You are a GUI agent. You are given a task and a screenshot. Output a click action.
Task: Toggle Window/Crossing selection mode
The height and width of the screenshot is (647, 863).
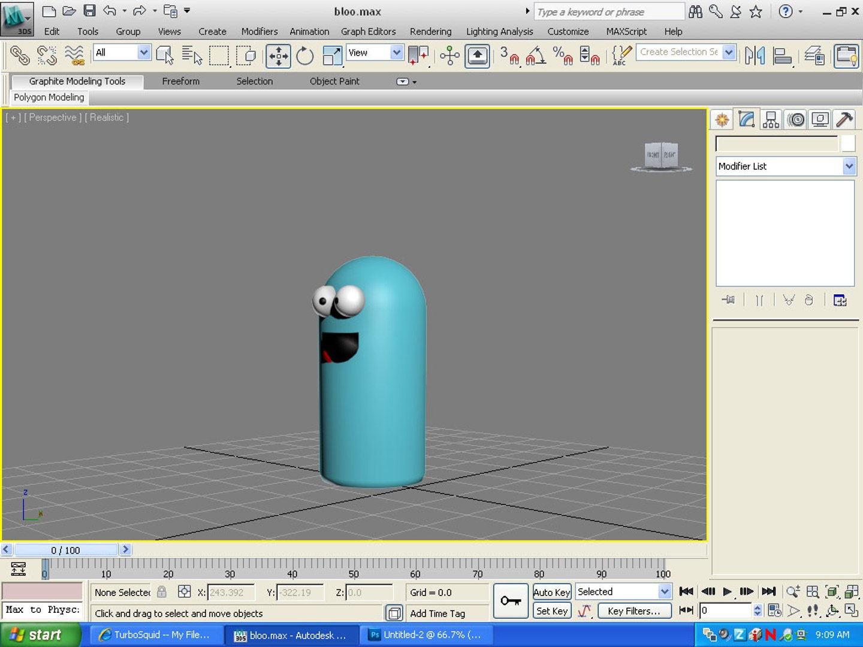tap(246, 56)
